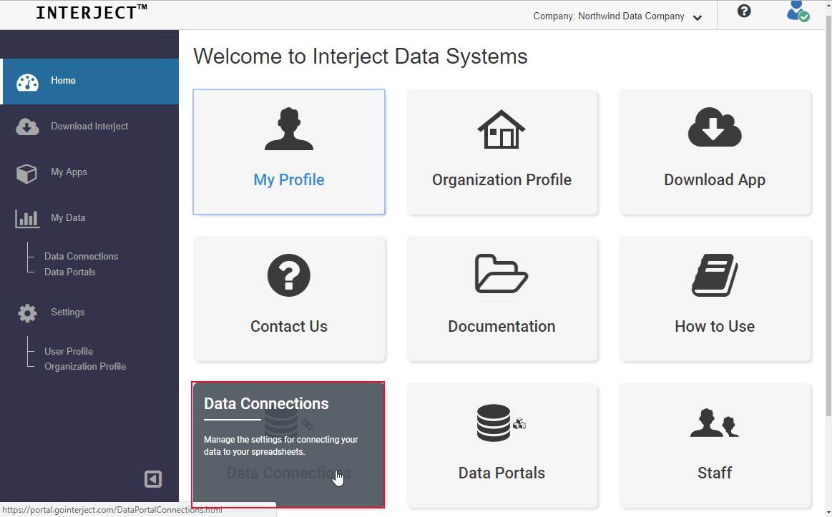Click the Download App cloud icon

(x=715, y=127)
